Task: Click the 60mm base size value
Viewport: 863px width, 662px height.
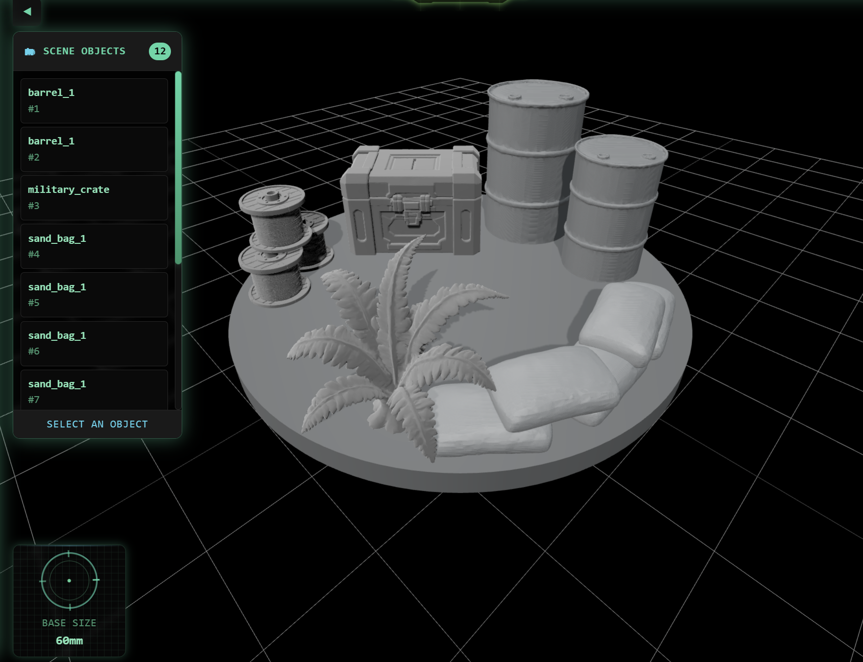Action: [69, 640]
